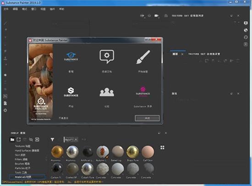252x186 pixels.
Task: Open the 帮助 (Help) menu at end of menu bar
Action: click(61, 9)
